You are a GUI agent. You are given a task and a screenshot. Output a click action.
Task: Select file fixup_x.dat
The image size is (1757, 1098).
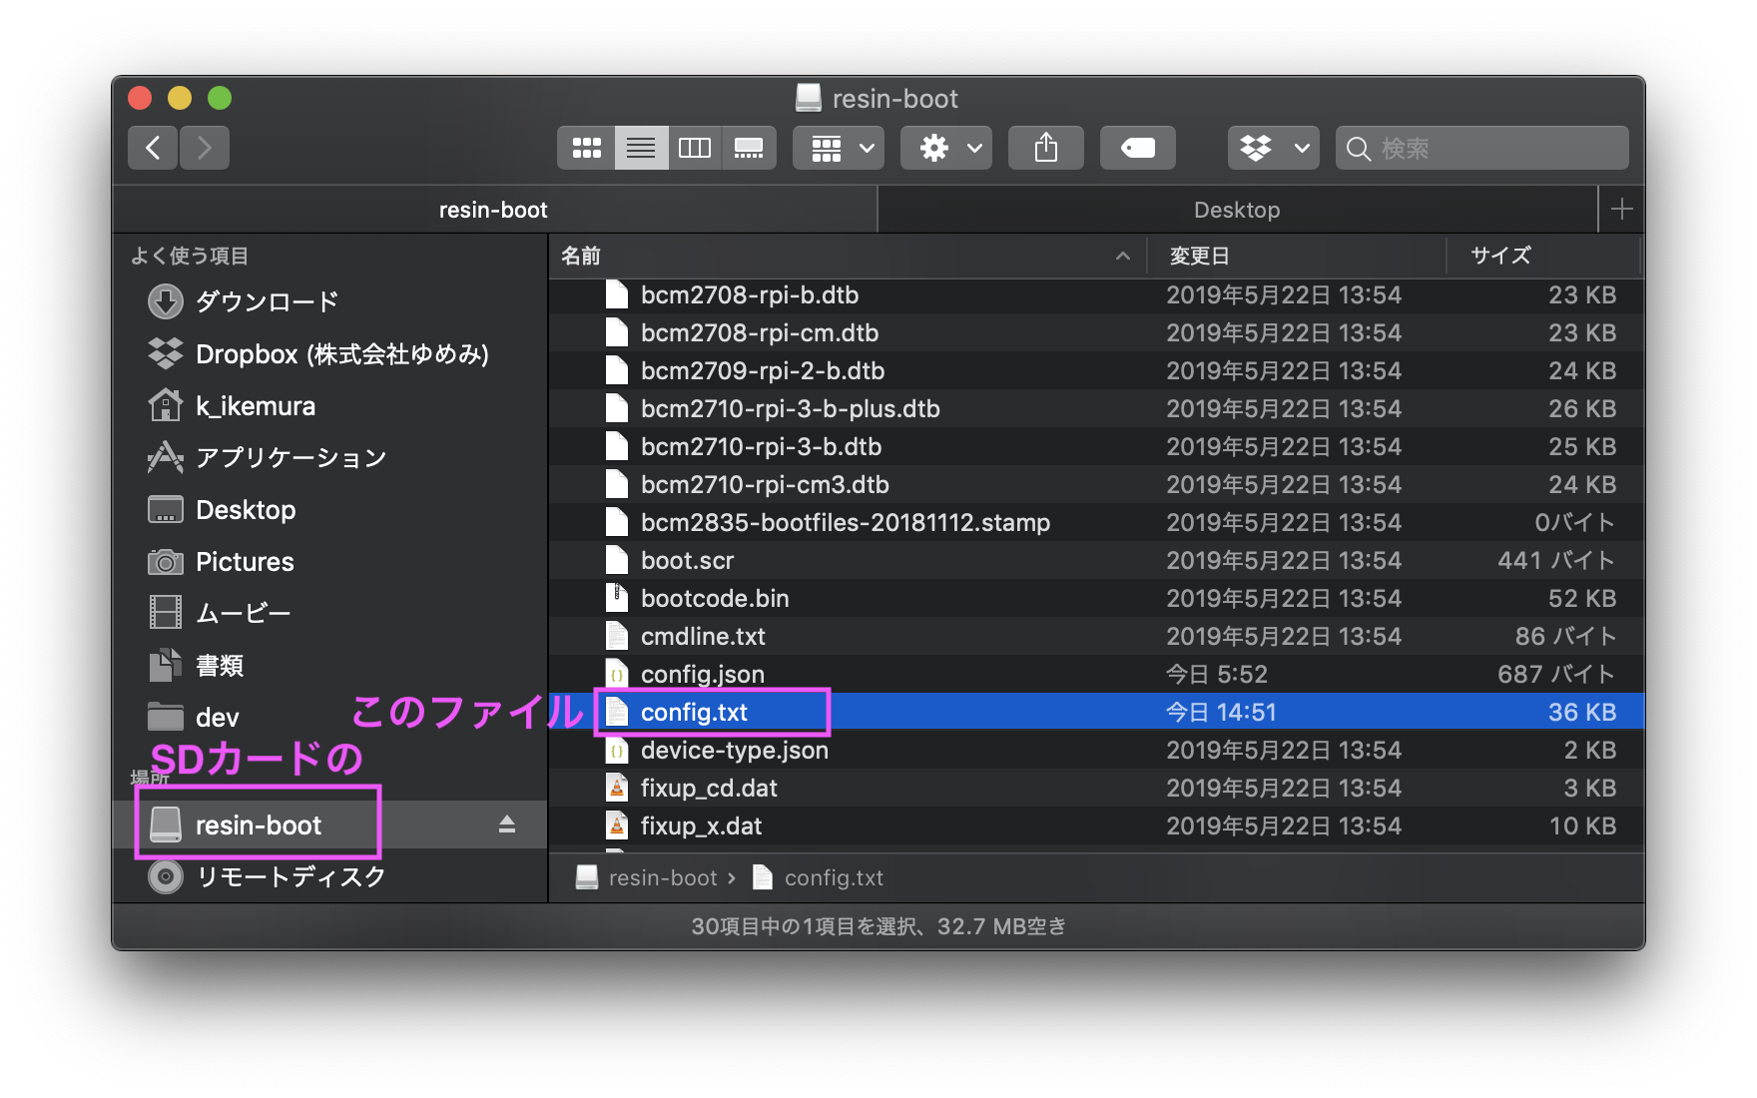point(1096,826)
